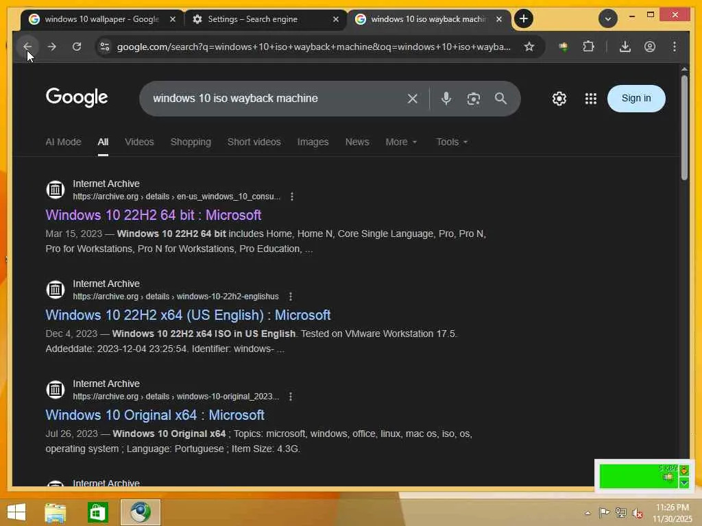The image size is (702, 526).
Task: Click the colored extension icon beside the star
Action: (564, 47)
